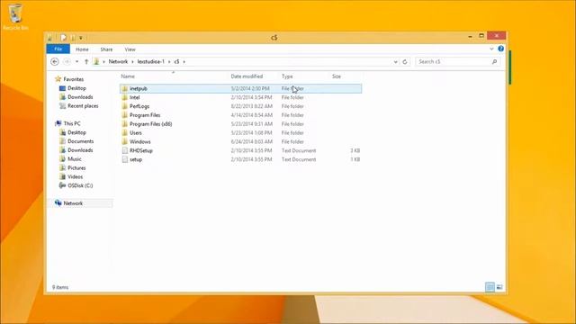Click the New folder icon in title bar
This screenshot has height=324, width=576.
click(73, 38)
